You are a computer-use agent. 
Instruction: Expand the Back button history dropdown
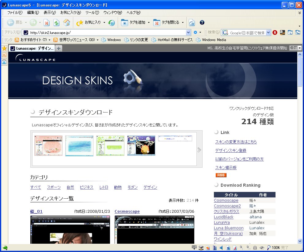tap(26, 22)
